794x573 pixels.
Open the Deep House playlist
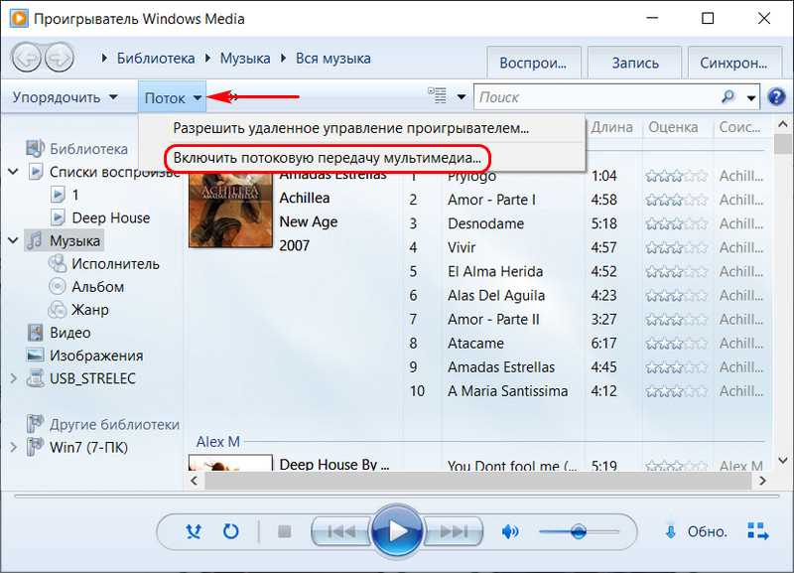[111, 217]
